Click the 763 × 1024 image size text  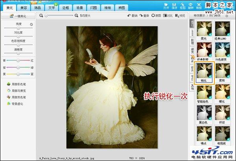pyautogui.click(x=136, y=158)
